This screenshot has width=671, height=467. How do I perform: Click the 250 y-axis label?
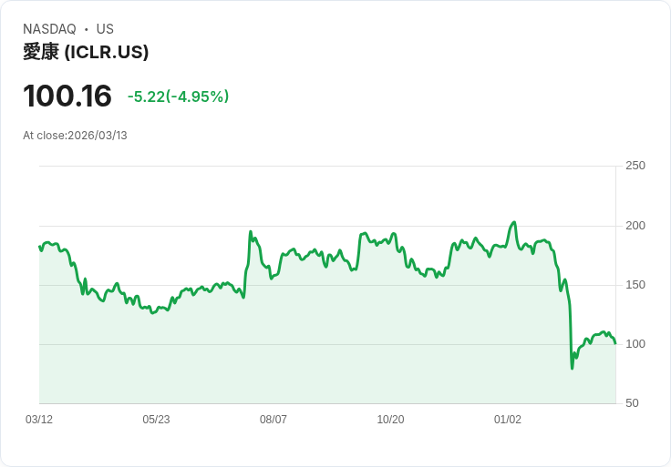[x=635, y=166]
